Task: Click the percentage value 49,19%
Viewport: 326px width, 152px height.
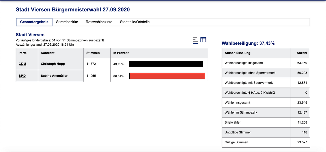Action: [x=119, y=64]
